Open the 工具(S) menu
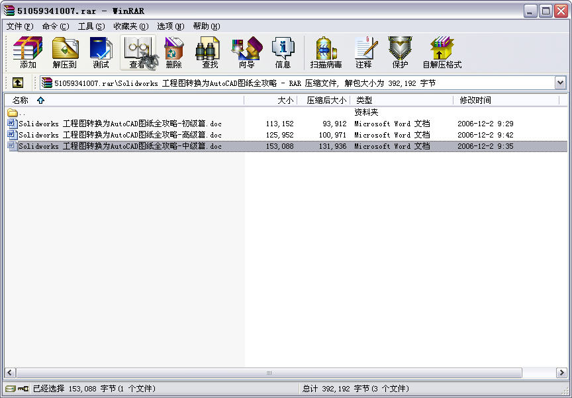 [x=91, y=26]
